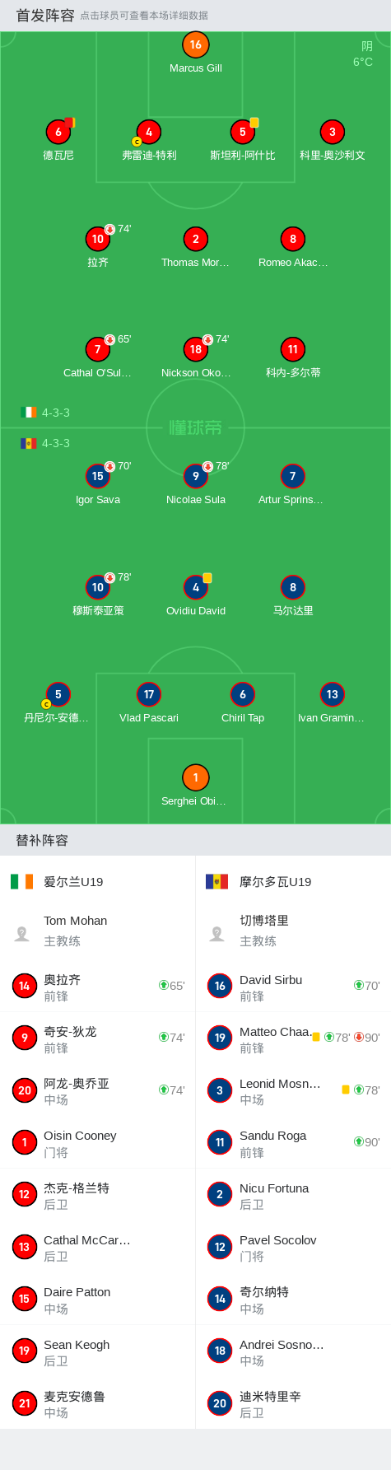Image resolution: width=391 pixels, height=1470 pixels.
Task: Select substitute 奇安-狄龙 in Ireland bench
Action: pyautogui.click(x=97, y=1038)
